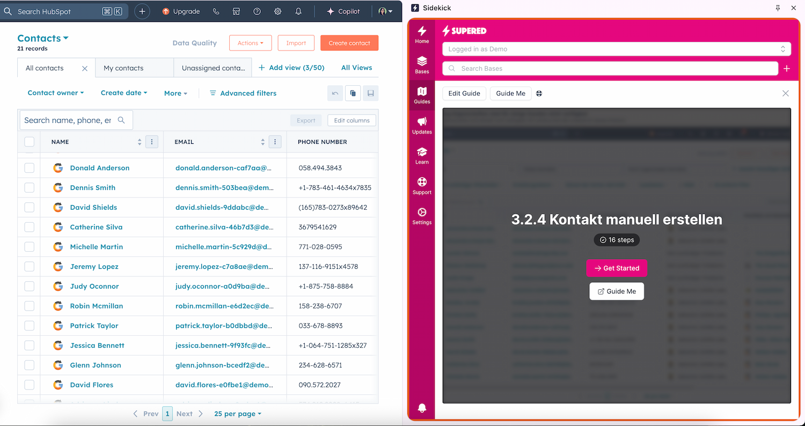Click the Search Bases field

(x=610, y=69)
